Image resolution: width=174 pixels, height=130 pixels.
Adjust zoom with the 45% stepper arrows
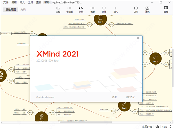click(170, 127)
